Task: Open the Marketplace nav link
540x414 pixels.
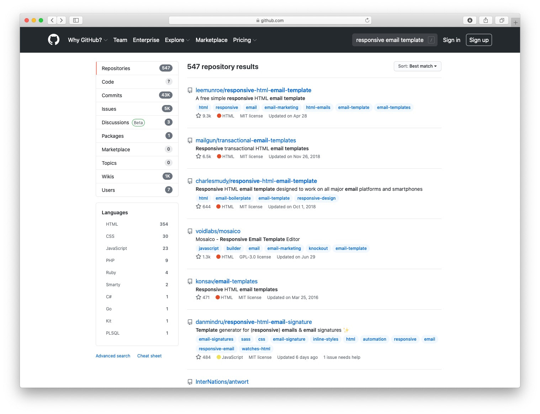Action: (211, 40)
